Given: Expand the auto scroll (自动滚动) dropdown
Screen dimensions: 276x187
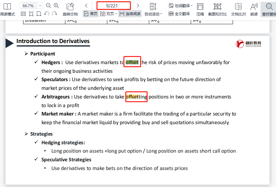Looking at the screenshot, I should click(x=161, y=14).
